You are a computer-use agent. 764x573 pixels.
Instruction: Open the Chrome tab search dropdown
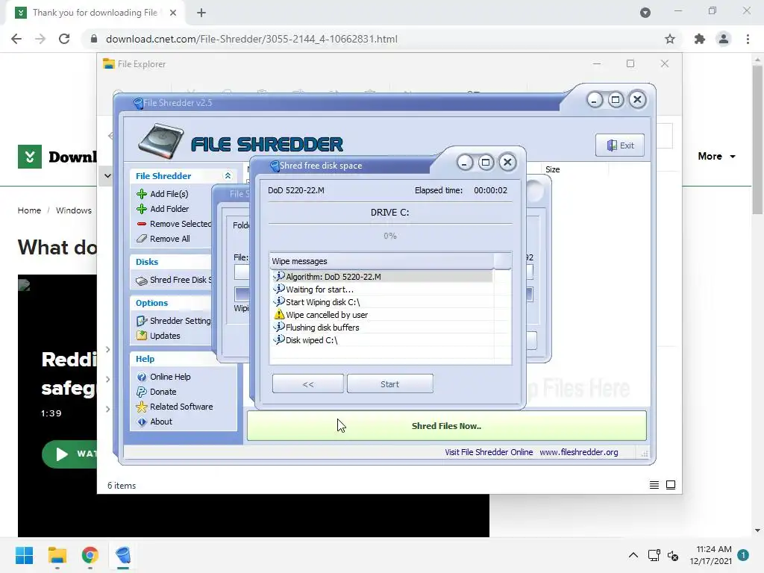[x=645, y=13]
